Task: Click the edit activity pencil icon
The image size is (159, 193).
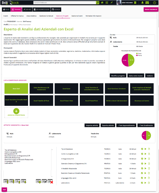Action: 44,181
